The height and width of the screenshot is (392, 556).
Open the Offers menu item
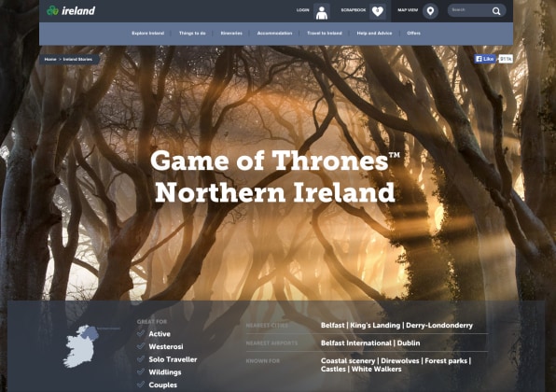[413, 33]
